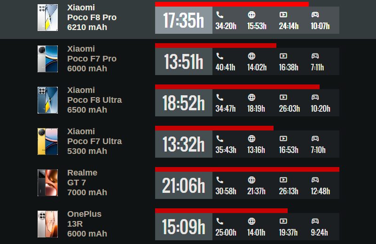376x244 pixels.
Task: Click the web browsing globe icon for Poco F7 Pro
Action: click(251, 56)
